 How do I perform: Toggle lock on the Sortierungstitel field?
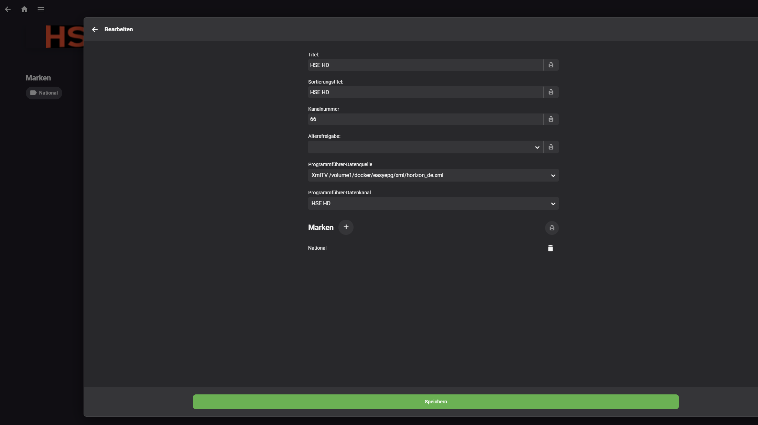click(551, 92)
